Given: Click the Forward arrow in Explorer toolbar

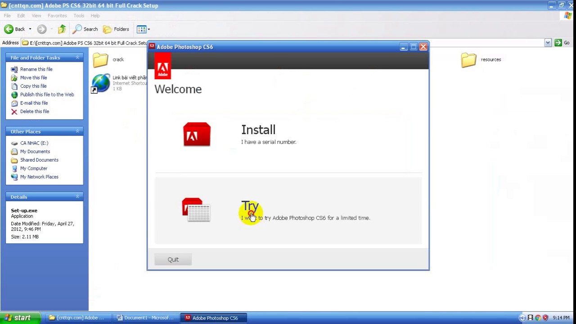Looking at the screenshot, I should [x=41, y=29].
